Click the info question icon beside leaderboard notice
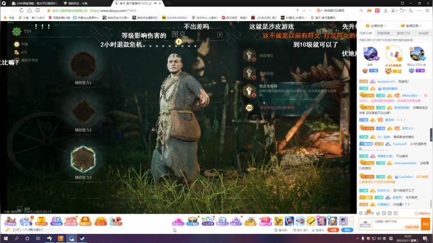Screen dimensions: 433x243 pos(411,40)
